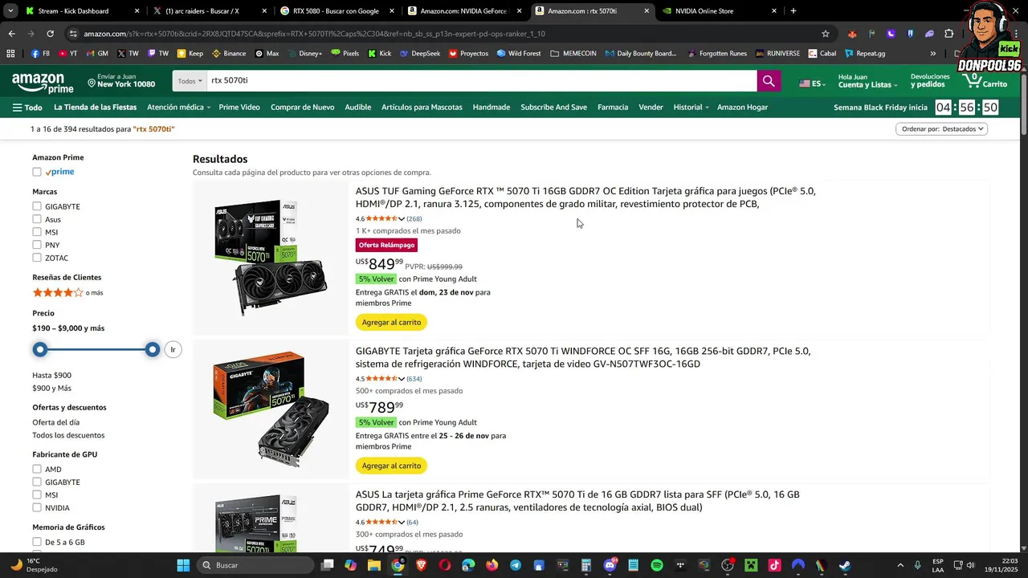Reload the page with refresh icon
The height and width of the screenshot is (578, 1028).
(50, 34)
